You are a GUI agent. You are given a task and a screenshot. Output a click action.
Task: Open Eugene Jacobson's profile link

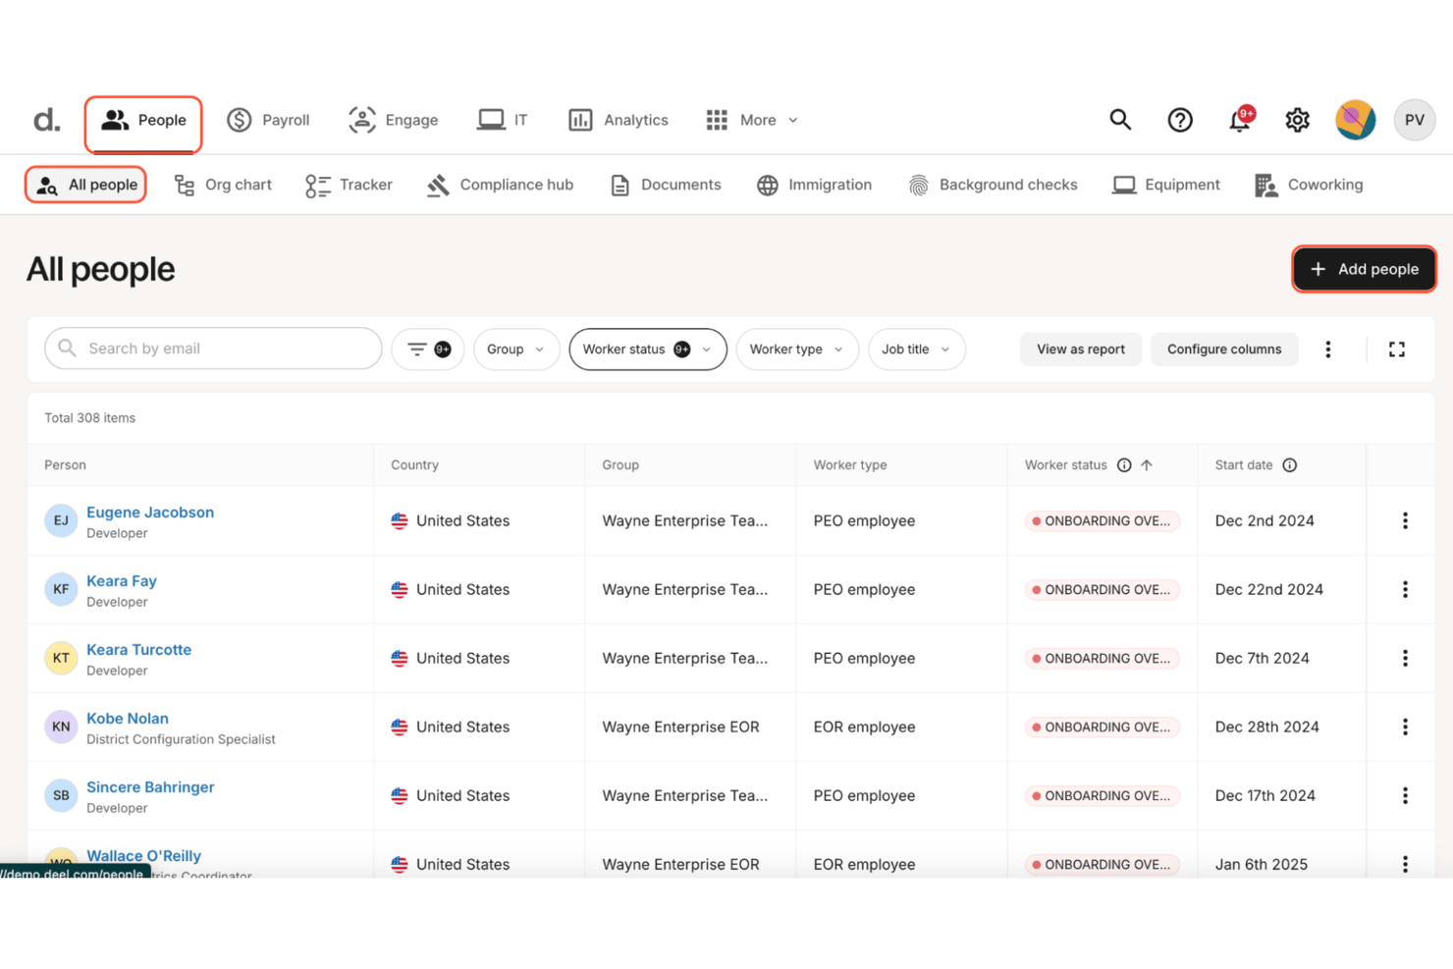(x=150, y=512)
